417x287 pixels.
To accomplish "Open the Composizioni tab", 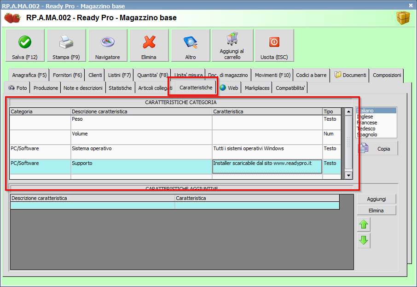I will tap(387, 76).
